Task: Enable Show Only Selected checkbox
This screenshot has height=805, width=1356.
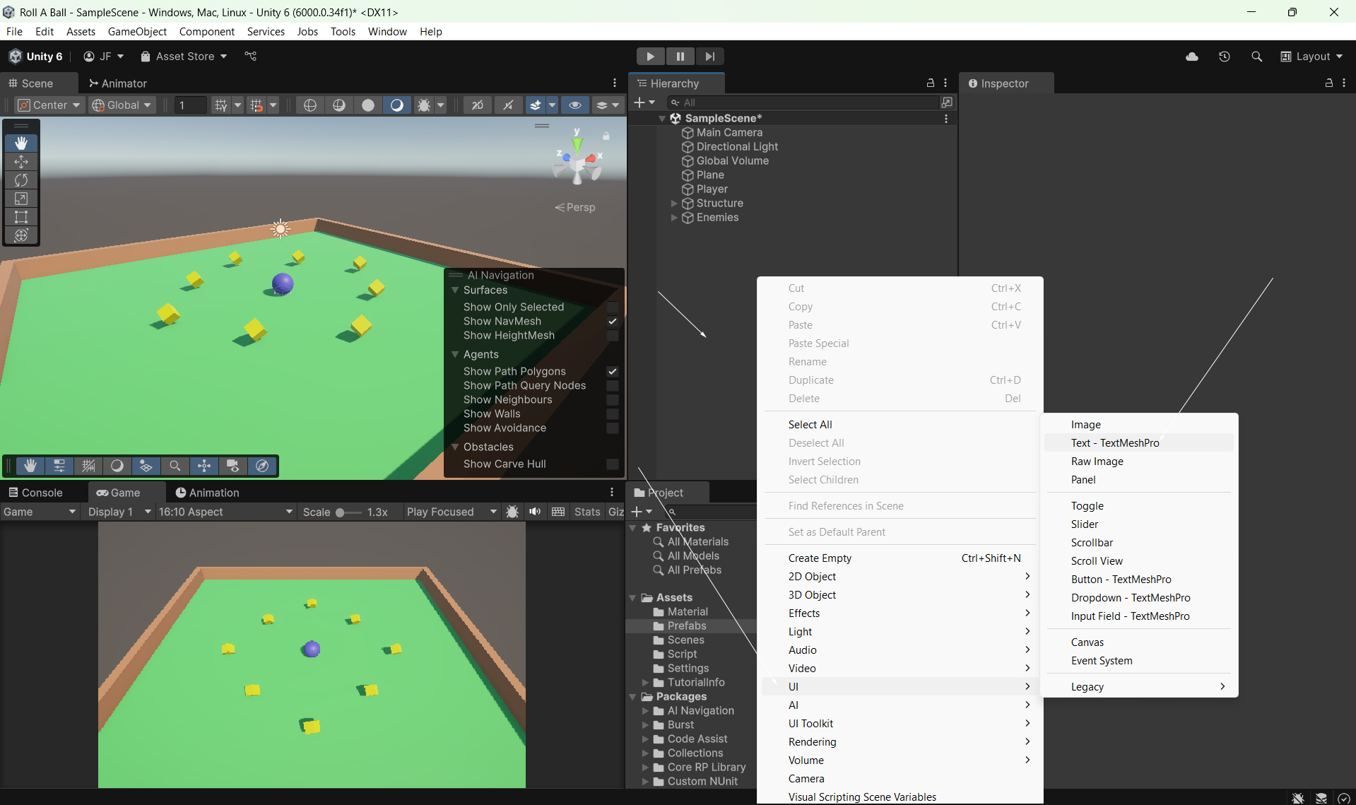Action: (x=613, y=307)
